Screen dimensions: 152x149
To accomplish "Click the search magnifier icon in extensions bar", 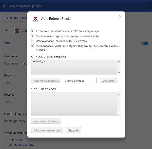I will [x=5, y=6].
